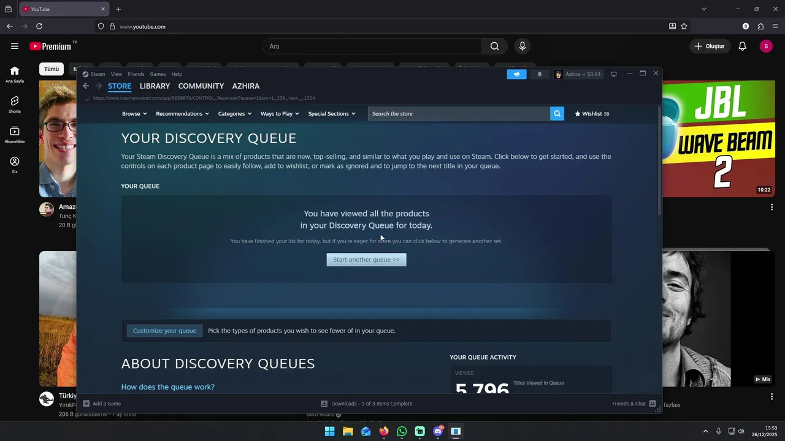Open the View menu in Steam
The width and height of the screenshot is (785, 441).
click(x=116, y=74)
